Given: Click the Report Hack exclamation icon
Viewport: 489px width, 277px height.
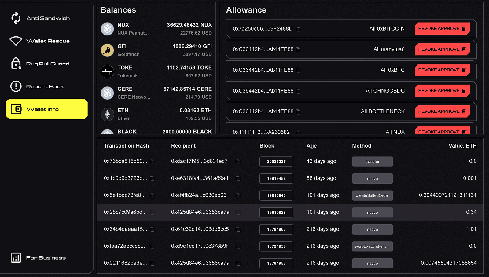Looking at the screenshot, I should pyautogui.click(x=16, y=86).
